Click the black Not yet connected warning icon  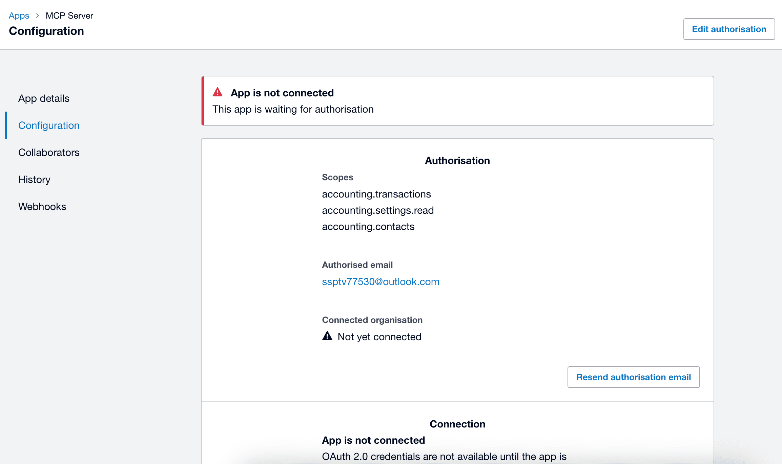[327, 336]
